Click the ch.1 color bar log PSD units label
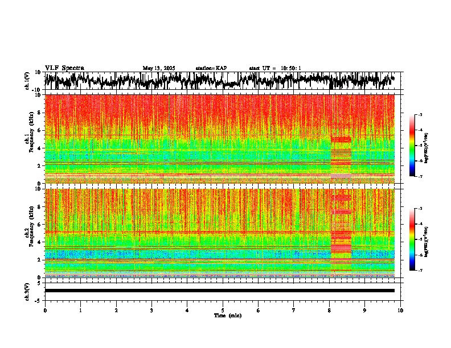Image resolution: width=451 pixels, height=348 pixels. pos(427,148)
